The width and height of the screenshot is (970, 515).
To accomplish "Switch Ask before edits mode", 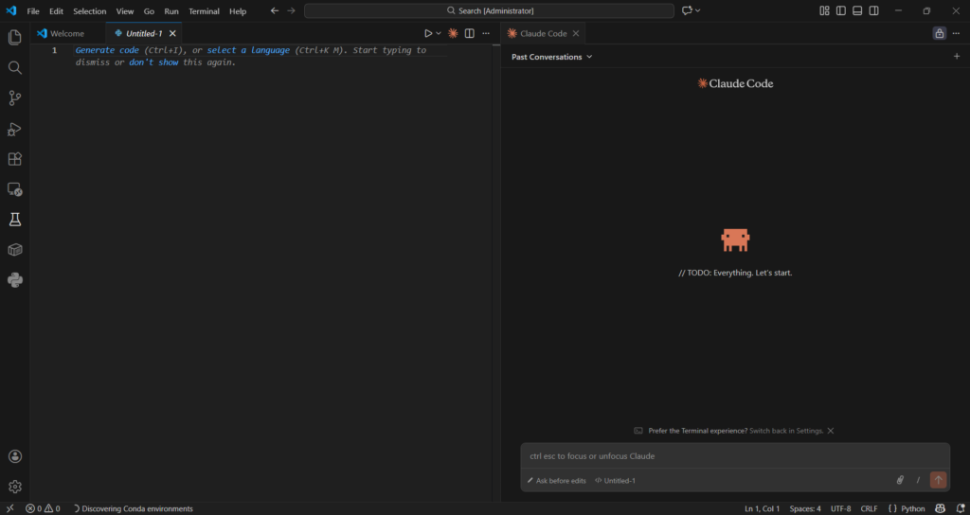I will [556, 480].
